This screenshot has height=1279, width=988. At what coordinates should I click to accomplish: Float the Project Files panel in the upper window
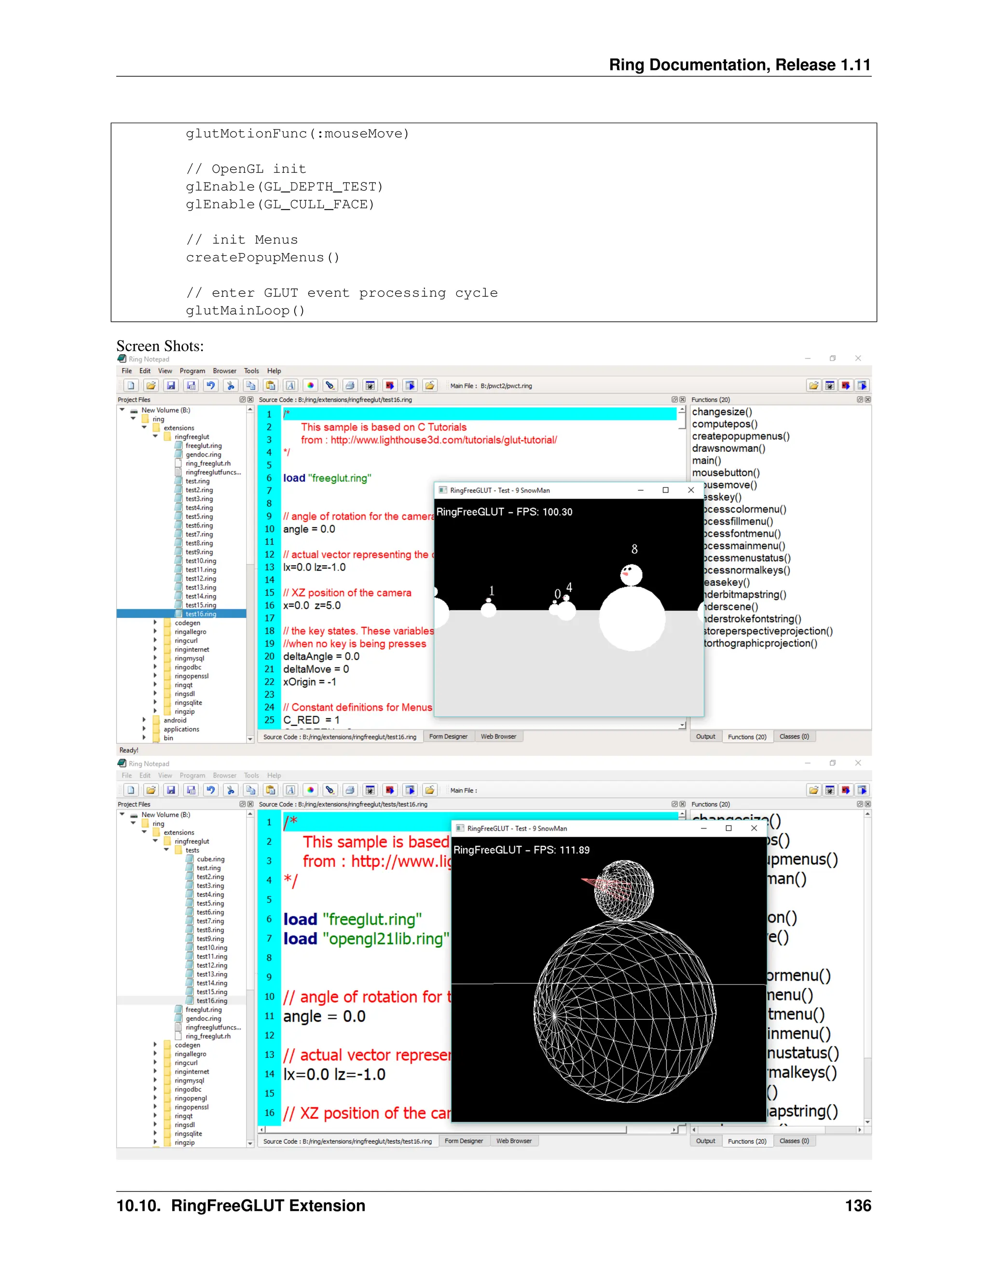click(242, 400)
